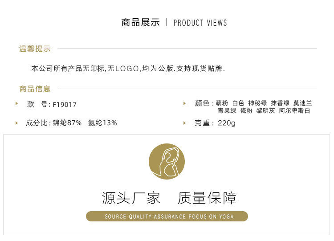This screenshot has width=334, height=241.
Task: Click the 藕粉 color name
Action: (222, 103)
